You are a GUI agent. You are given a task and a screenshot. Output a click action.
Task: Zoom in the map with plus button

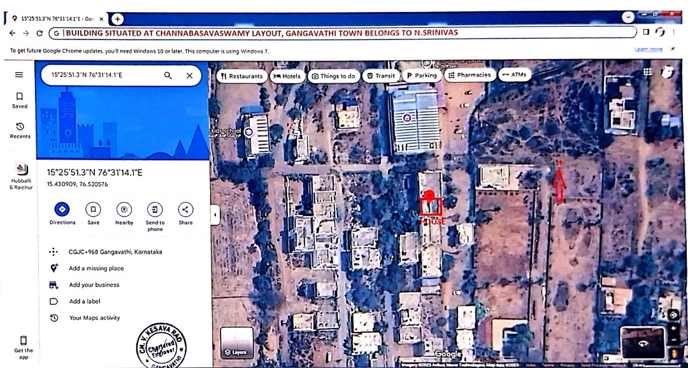(x=674, y=329)
